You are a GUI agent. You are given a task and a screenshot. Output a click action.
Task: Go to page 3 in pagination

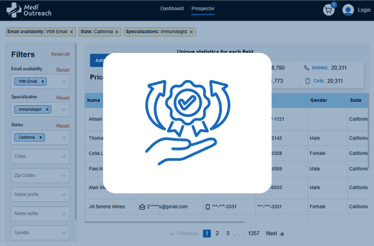tap(228, 233)
